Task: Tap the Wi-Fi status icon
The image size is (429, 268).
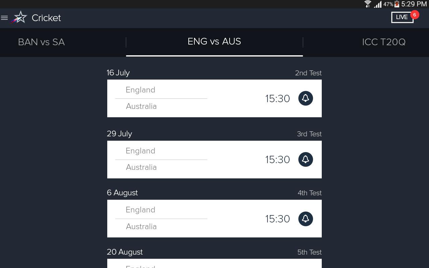Action: (x=368, y=4)
